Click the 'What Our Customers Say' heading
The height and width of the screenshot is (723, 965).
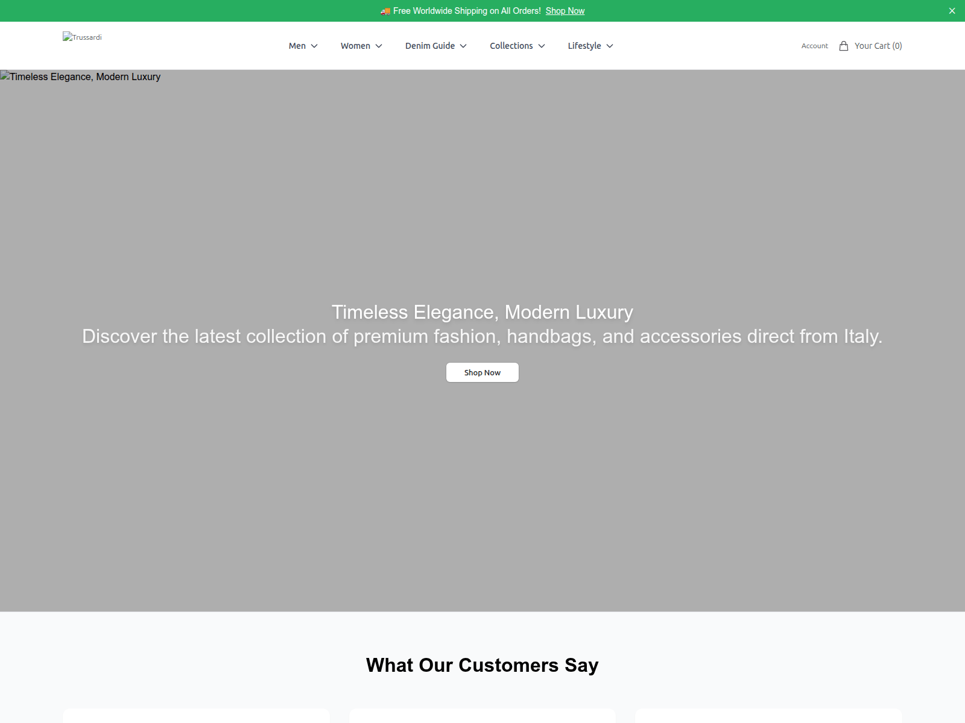pos(482,665)
